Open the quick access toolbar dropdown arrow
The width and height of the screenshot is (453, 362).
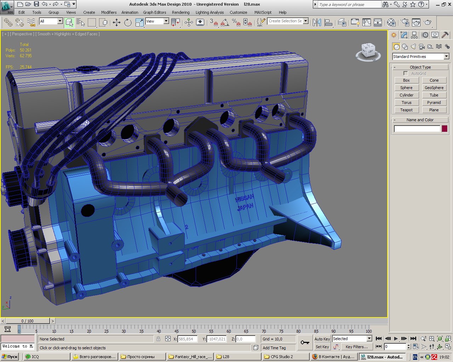click(x=74, y=4)
